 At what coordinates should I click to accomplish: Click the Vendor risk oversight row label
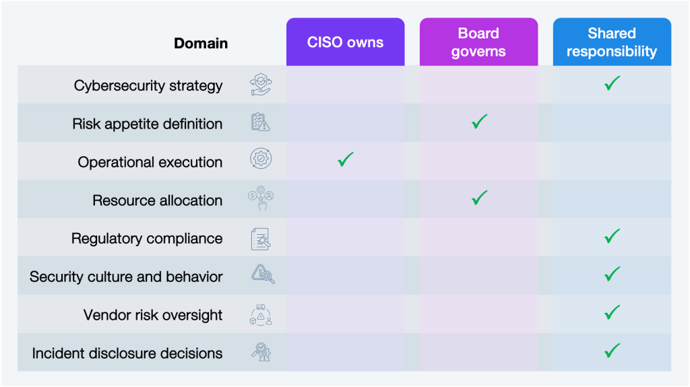[x=153, y=315]
